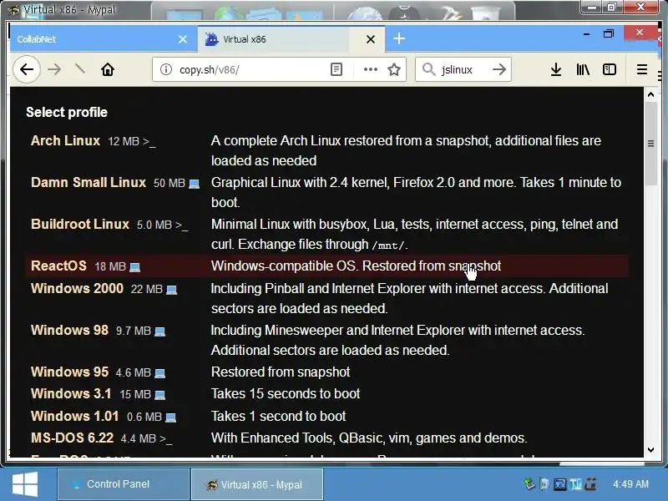Bookmark this page with the star
The image size is (668, 501).
pos(394,69)
